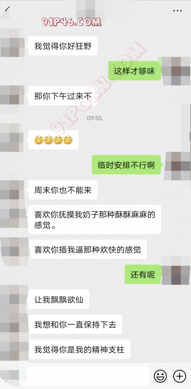
Task: Open the three-dot more options menu
Action: (177, 11)
